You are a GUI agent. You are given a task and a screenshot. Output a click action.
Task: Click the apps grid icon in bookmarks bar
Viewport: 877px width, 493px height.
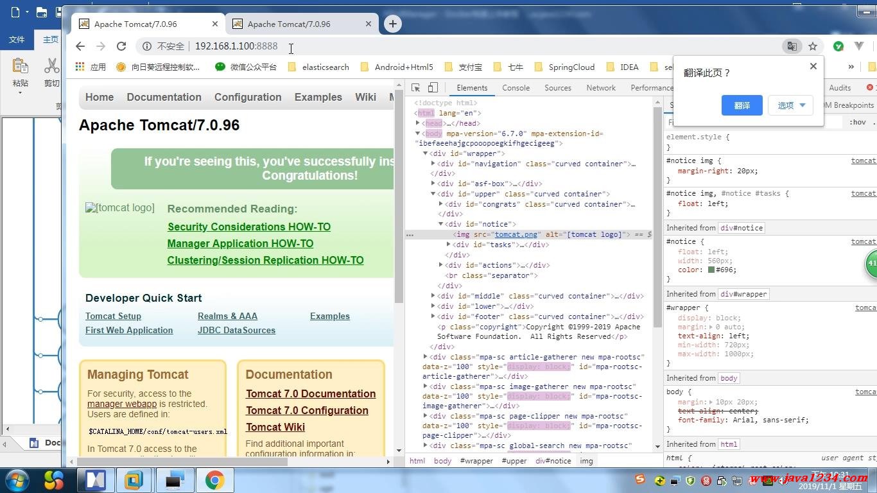coord(80,67)
